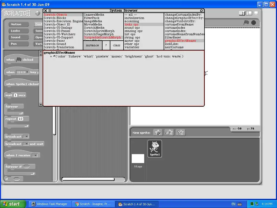277x208 pixels.
Task: Select the Scratch-Blocks category
Action: click(63, 18)
